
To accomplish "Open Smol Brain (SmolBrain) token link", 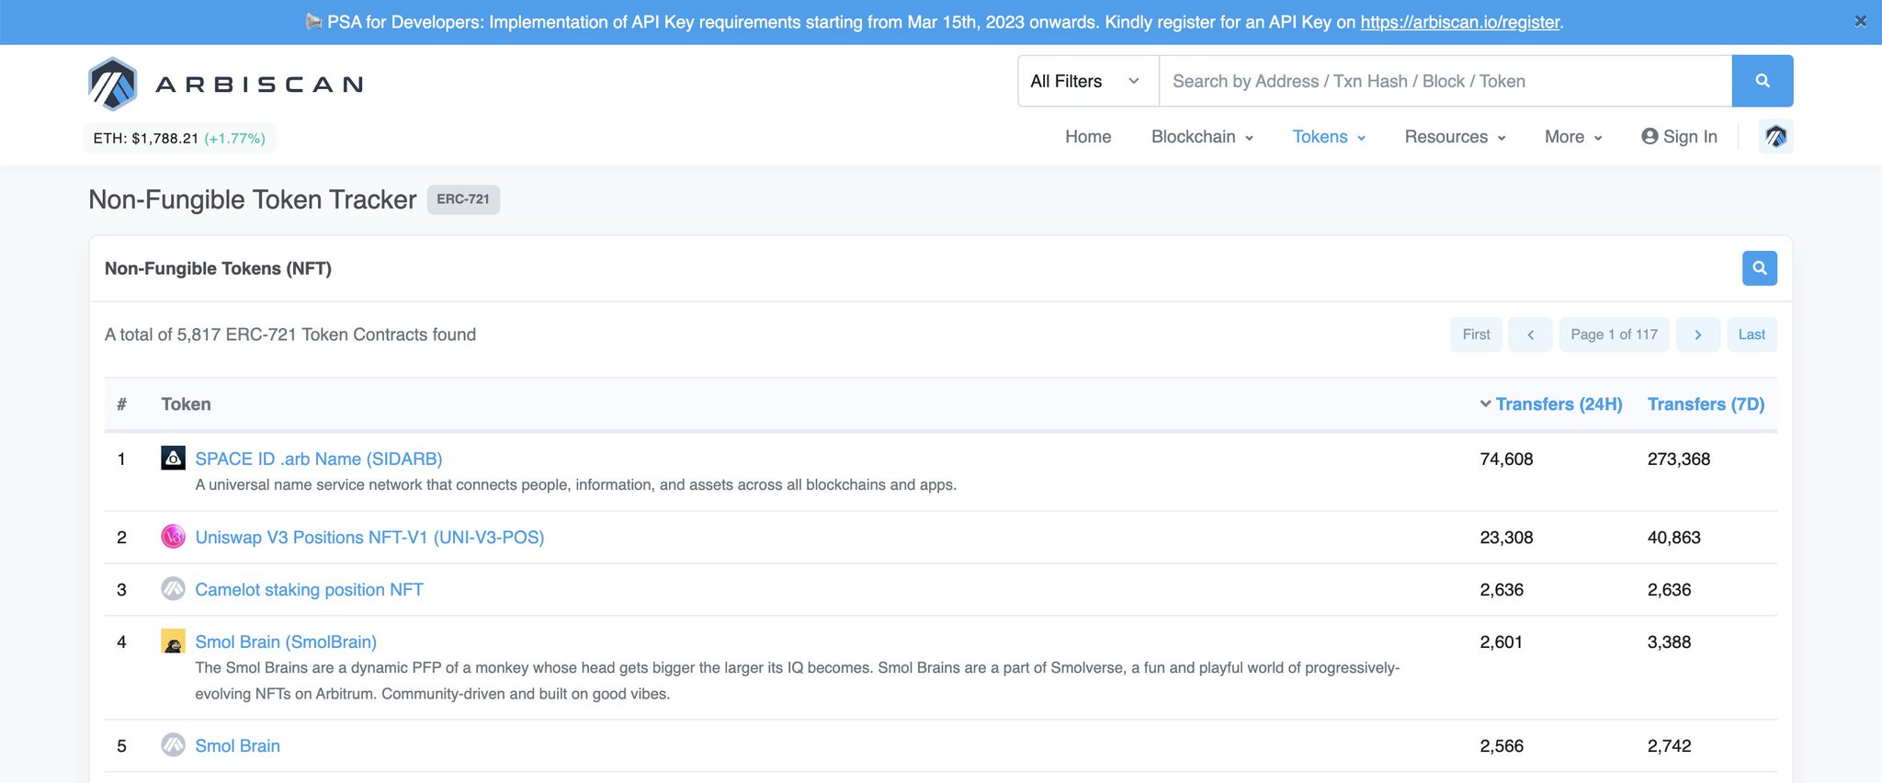I will pos(286,641).
